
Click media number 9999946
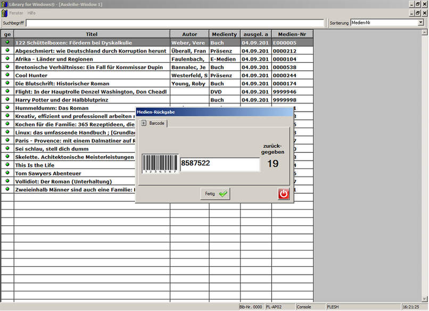(292, 92)
